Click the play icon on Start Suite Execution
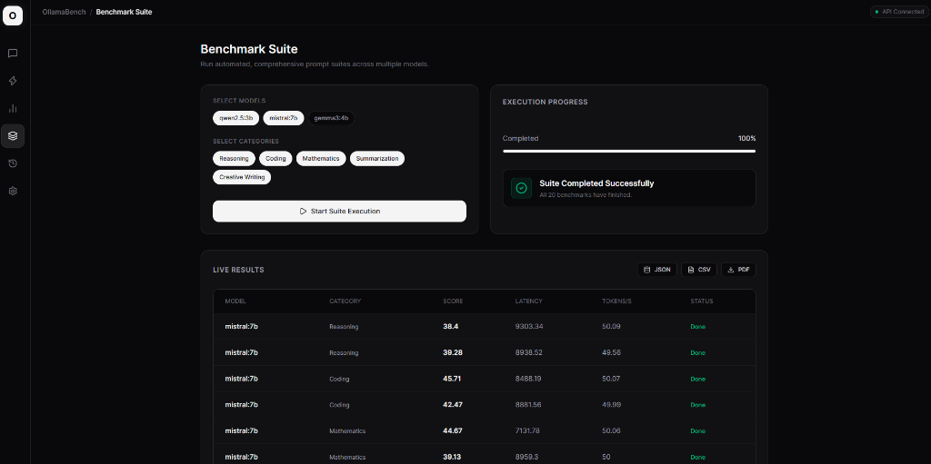The width and height of the screenshot is (931, 464). [303, 212]
